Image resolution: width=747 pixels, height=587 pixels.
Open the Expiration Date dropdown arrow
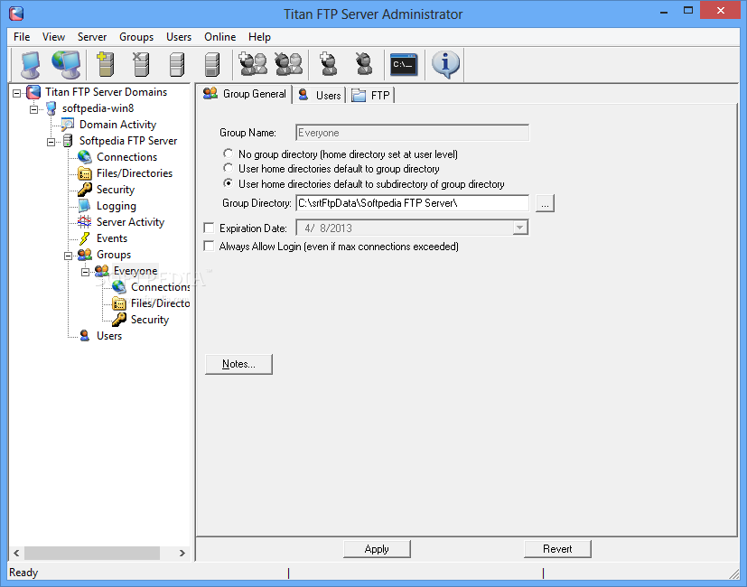(x=519, y=228)
